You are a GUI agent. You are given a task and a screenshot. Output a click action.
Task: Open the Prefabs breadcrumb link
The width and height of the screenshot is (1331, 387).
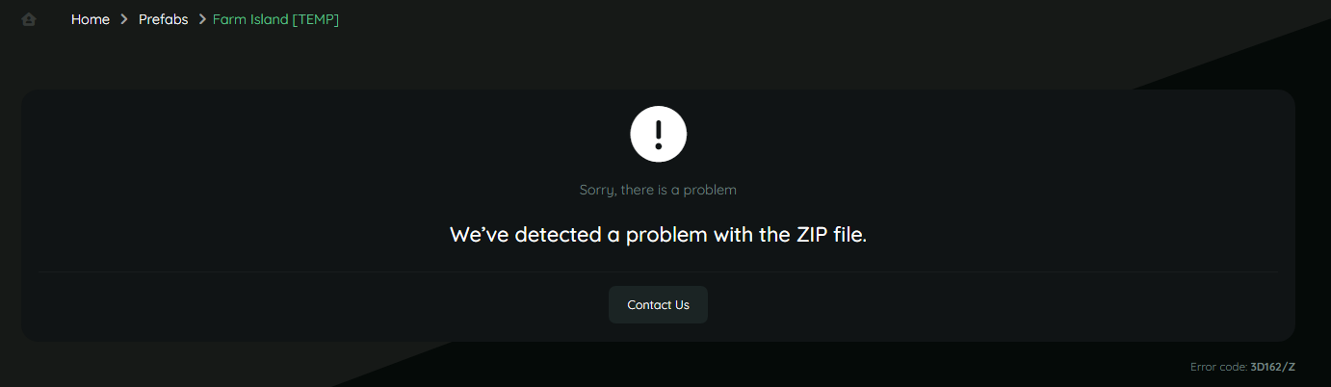(x=164, y=19)
